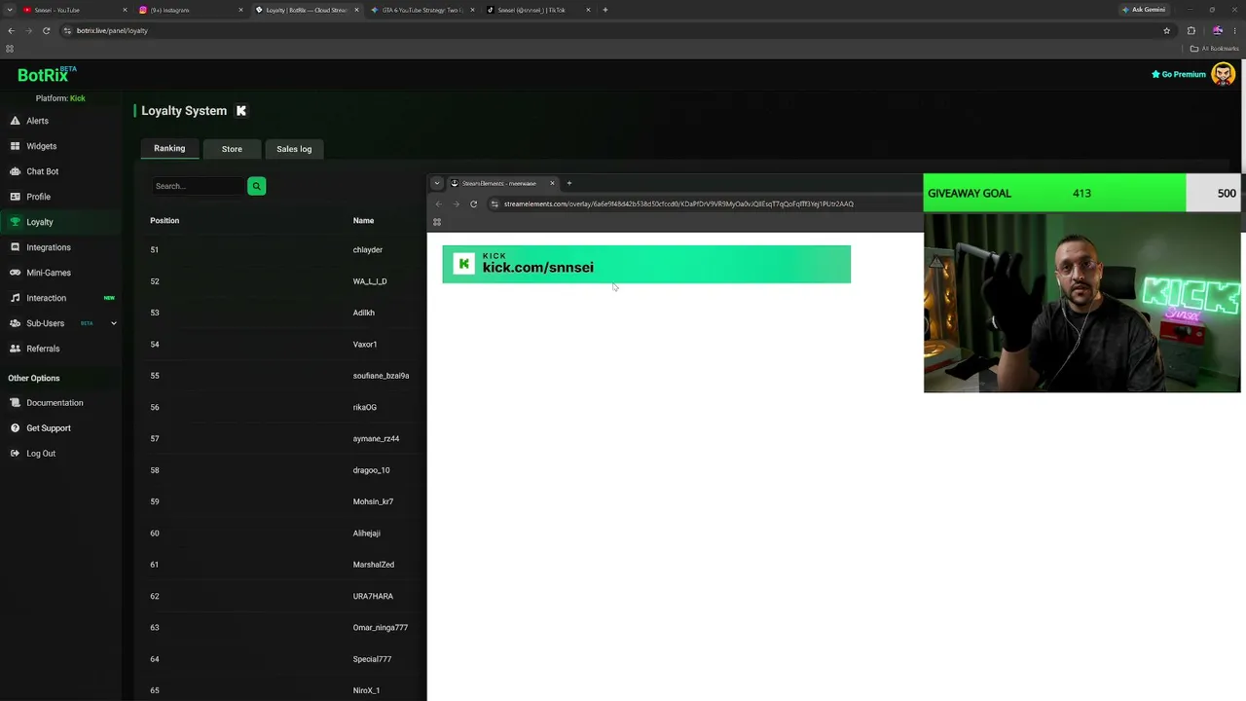Select the user soufiane_bzai9a in ranking
This screenshot has height=701, width=1246.
[x=381, y=376]
